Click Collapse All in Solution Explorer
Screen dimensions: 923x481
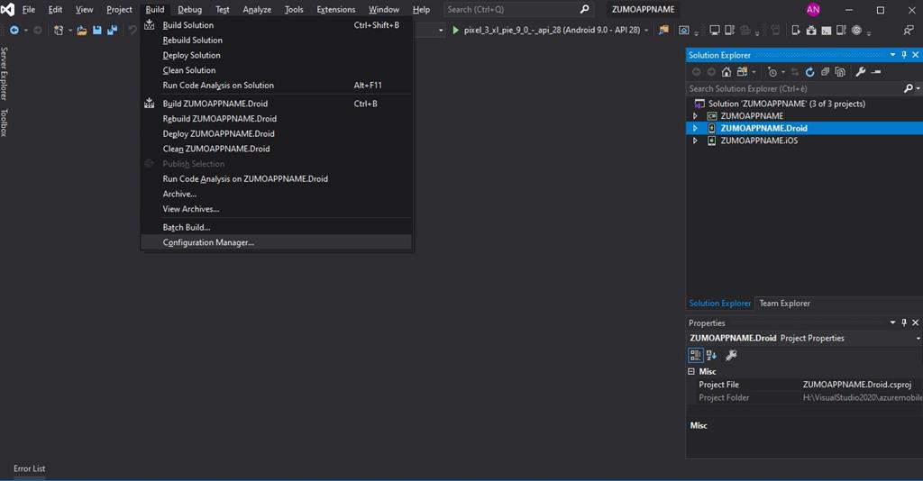pos(826,72)
